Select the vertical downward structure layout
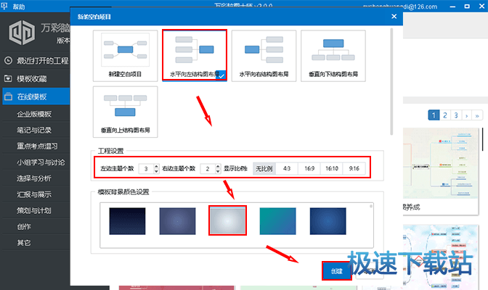The image size is (488, 290). click(x=333, y=56)
